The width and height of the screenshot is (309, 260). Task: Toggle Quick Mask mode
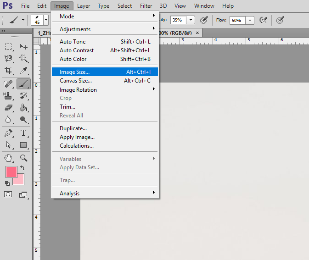[x=8, y=194]
